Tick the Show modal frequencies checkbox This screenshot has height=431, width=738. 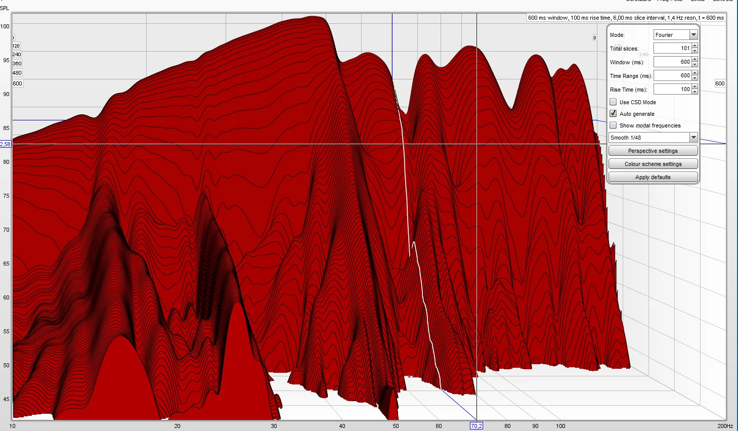point(613,125)
